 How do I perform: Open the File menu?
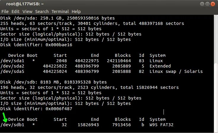5,12
